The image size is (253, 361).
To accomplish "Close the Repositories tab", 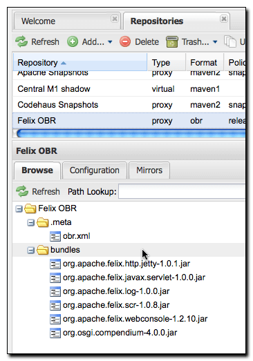I will (223, 19).
